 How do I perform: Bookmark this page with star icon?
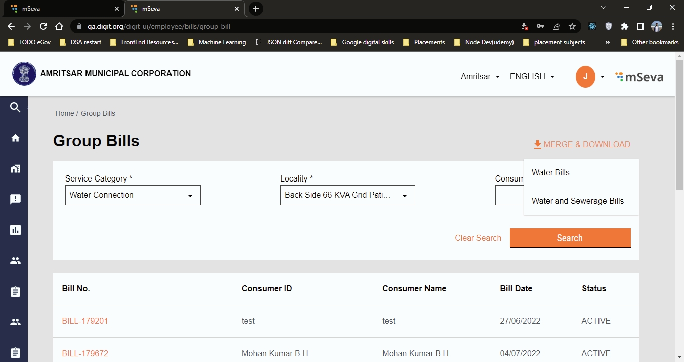[x=572, y=26]
